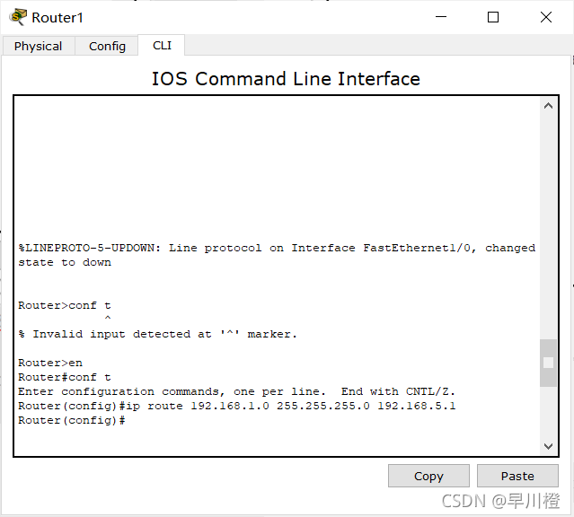Open the Config tab
This screenshot has height=517, width=574.
(107, 46)
